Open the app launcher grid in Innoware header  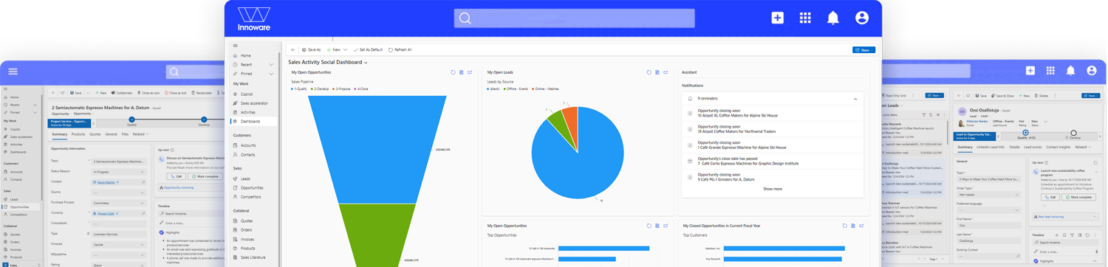click(805, 18)
